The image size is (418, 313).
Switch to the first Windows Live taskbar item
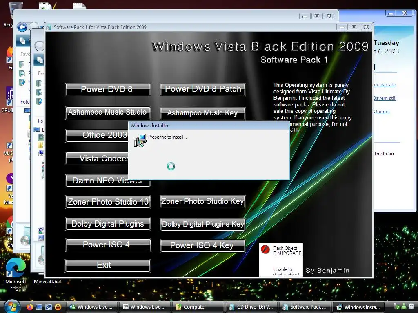tap(91, 307)
